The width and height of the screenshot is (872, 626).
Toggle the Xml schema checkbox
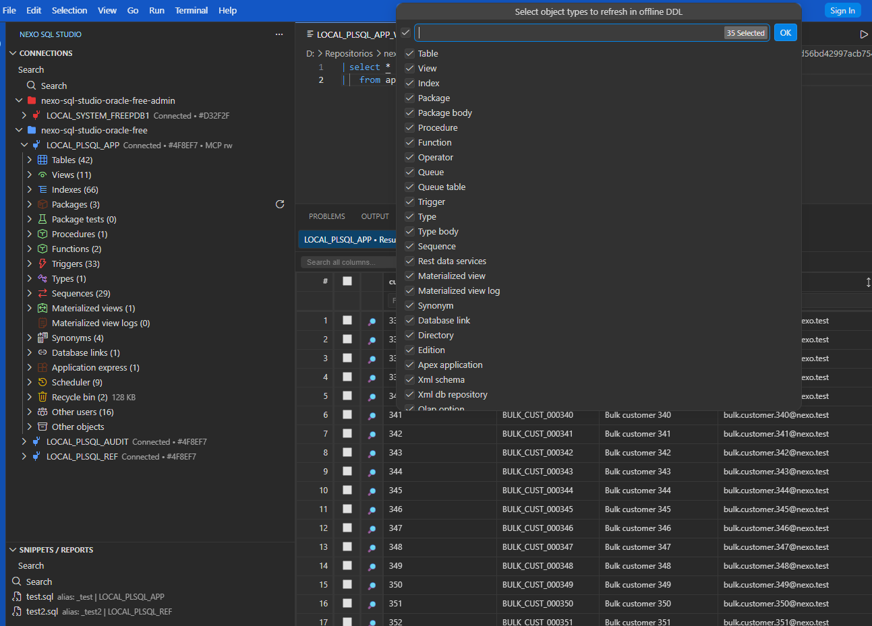409,379
